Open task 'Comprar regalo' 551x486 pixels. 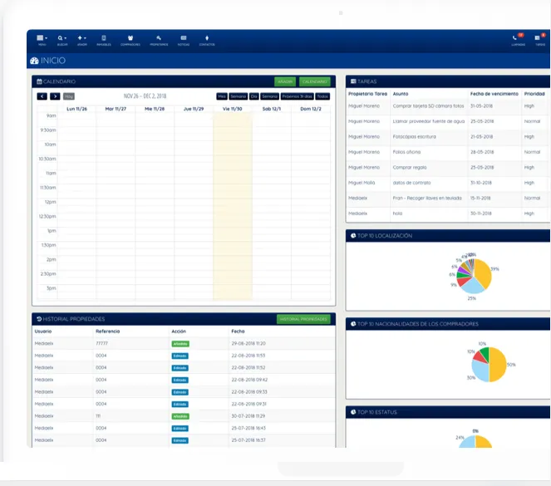[410, 168]
